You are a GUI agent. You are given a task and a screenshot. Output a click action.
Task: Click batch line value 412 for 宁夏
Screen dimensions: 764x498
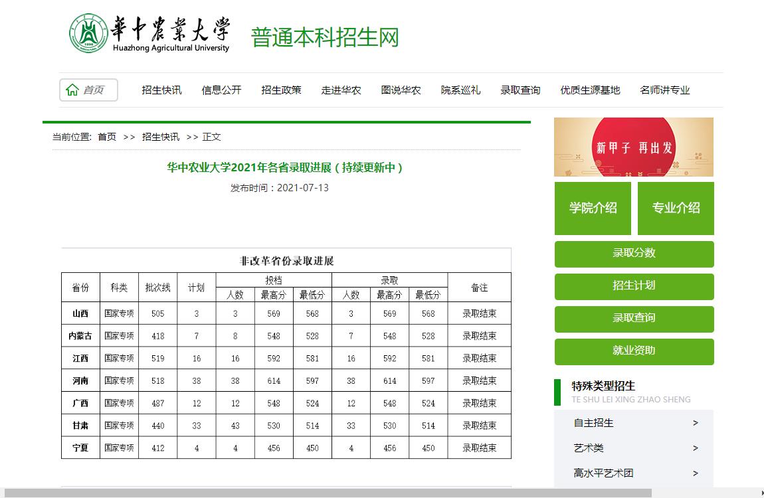coord(158,448)
